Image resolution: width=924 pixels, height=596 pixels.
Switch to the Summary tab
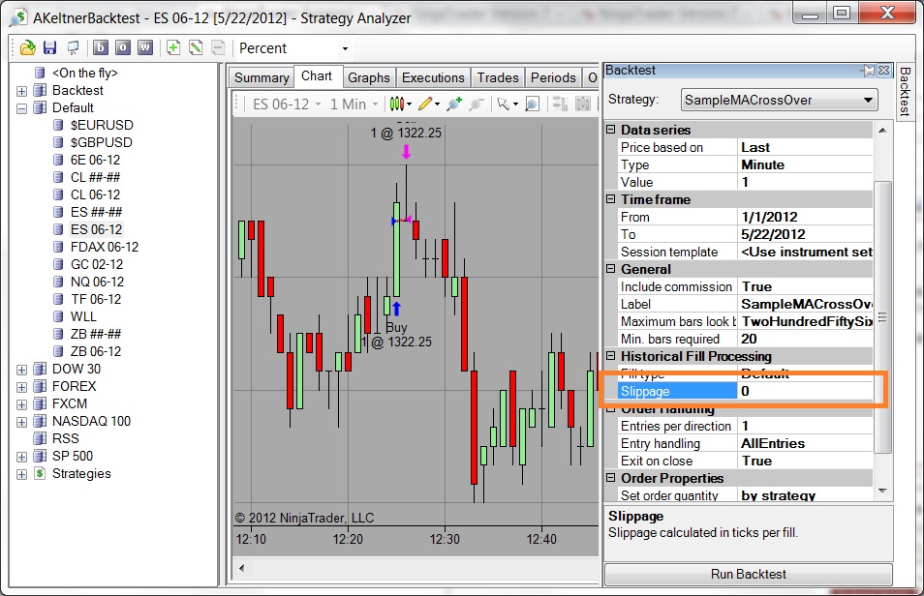pyautogui.click(x=262, y=77)
